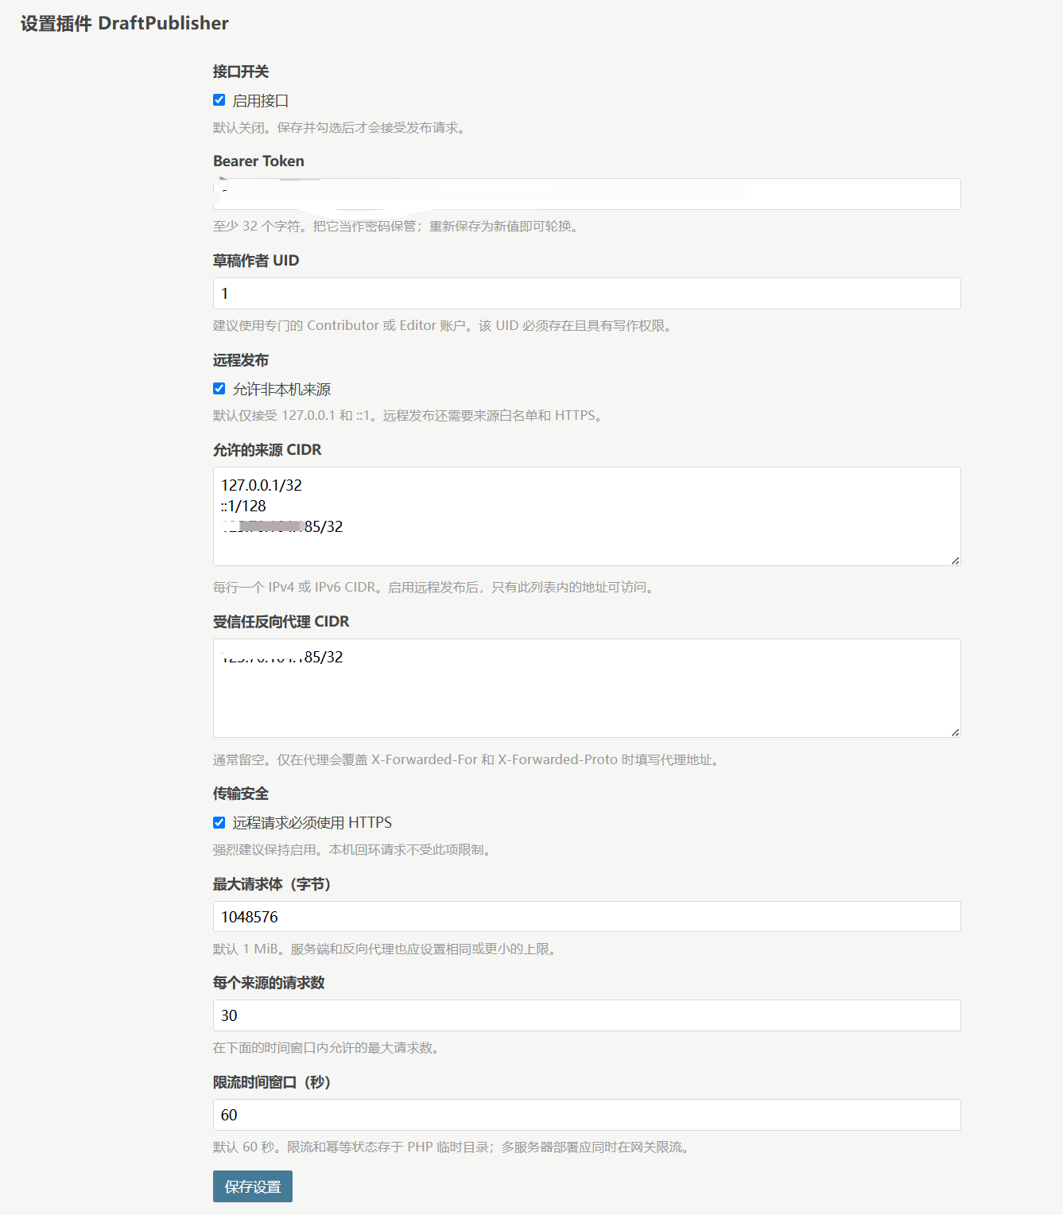Click hint mentioning X-Forwarded-For

468,760
